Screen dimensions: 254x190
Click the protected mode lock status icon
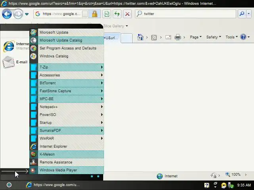[214, 175]
